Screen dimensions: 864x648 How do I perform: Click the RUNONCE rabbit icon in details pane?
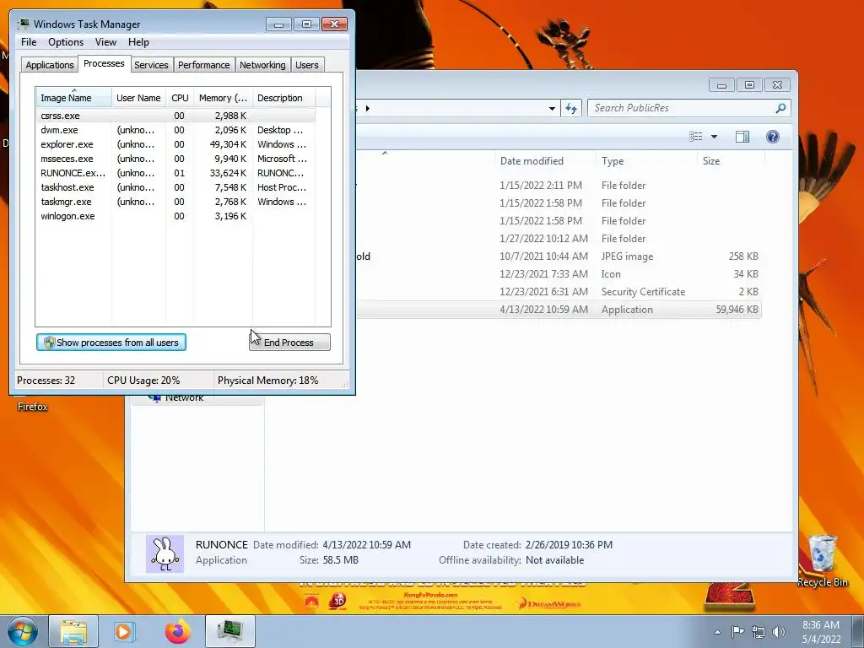tap(165, 553)
